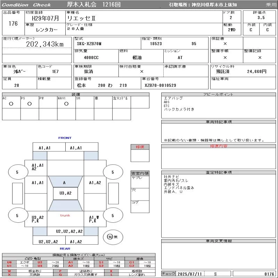The image size is (278, 278).
Task: Select the displacement value 4000CC
Action: tap(91, 58)
